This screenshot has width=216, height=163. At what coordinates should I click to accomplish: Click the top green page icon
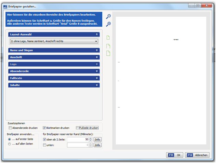coord(108,38)
